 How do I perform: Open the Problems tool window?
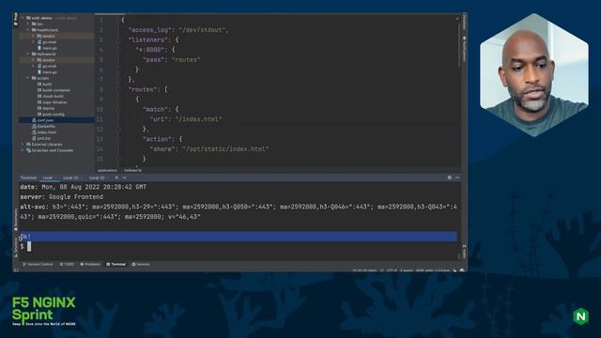pyautogui.click(x=90, y=265)
